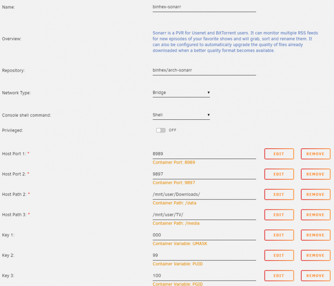Click the /mnt/user/Downloads/ path field
This screenshot has height=286, width=334.
tap(204, 195)
